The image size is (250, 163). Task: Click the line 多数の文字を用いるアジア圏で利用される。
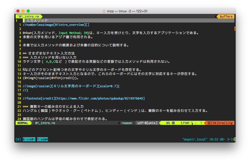(x=58, y=37)
